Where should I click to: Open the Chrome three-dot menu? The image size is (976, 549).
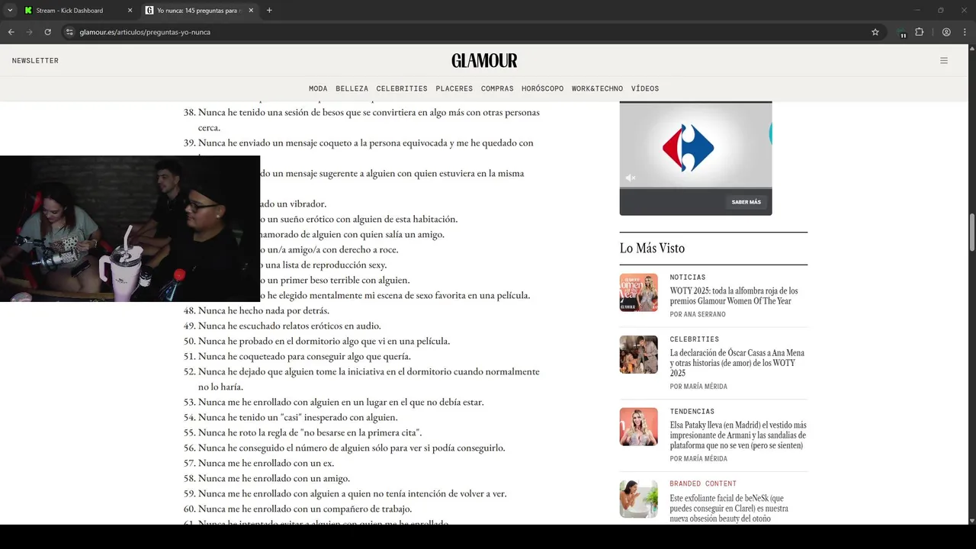[964, 32]
